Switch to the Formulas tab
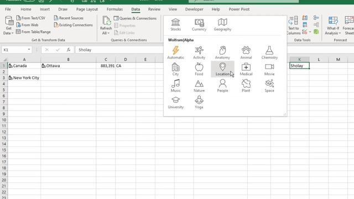 pyautogui.click(x=114, y=9)
